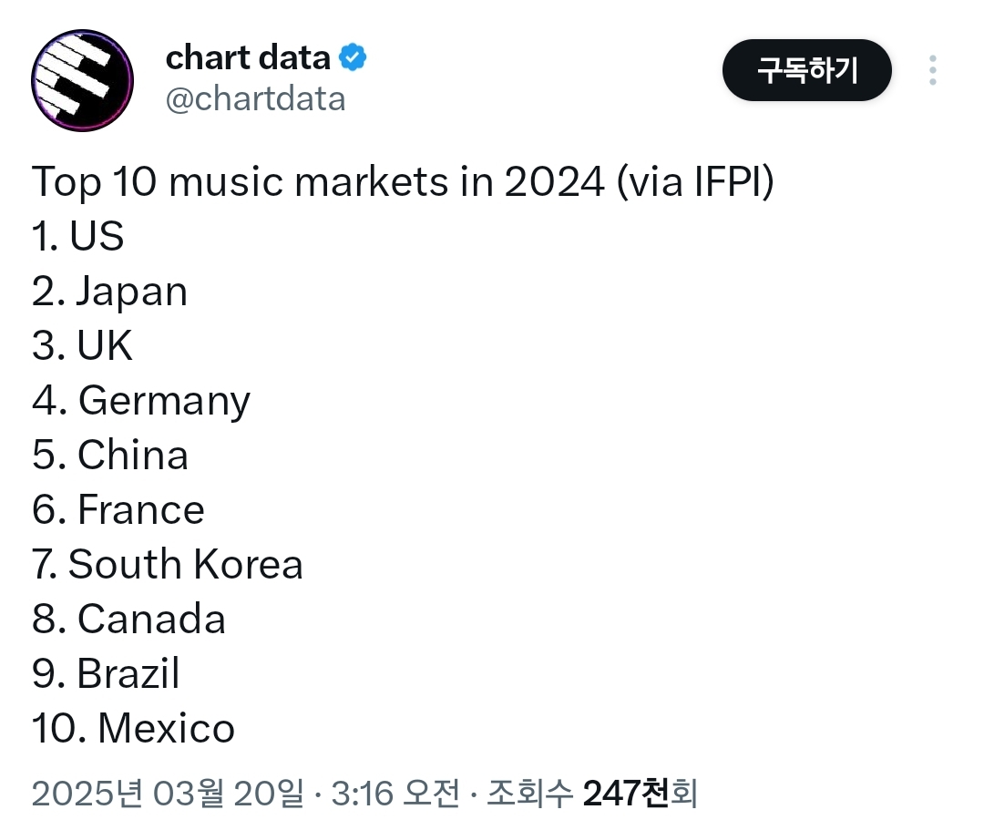
Task: Click the "Top 10 music markets" headline text
Action: (403, 182)
